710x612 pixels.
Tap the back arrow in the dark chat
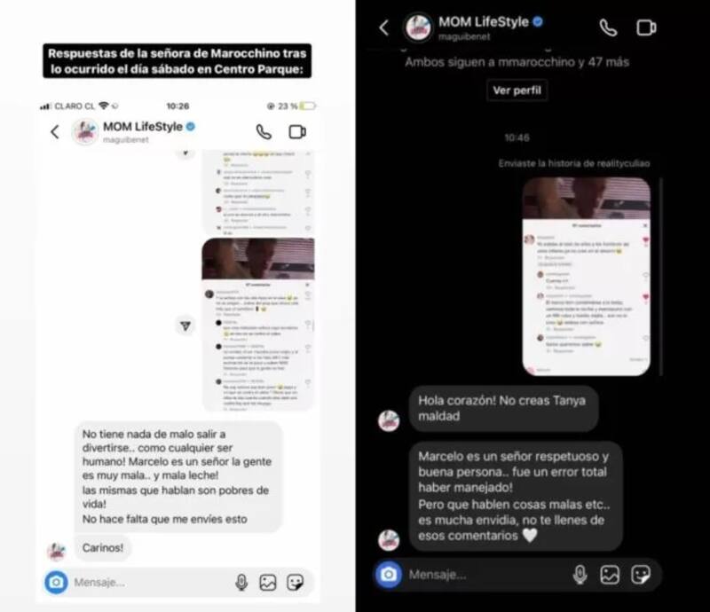point(384,27)
